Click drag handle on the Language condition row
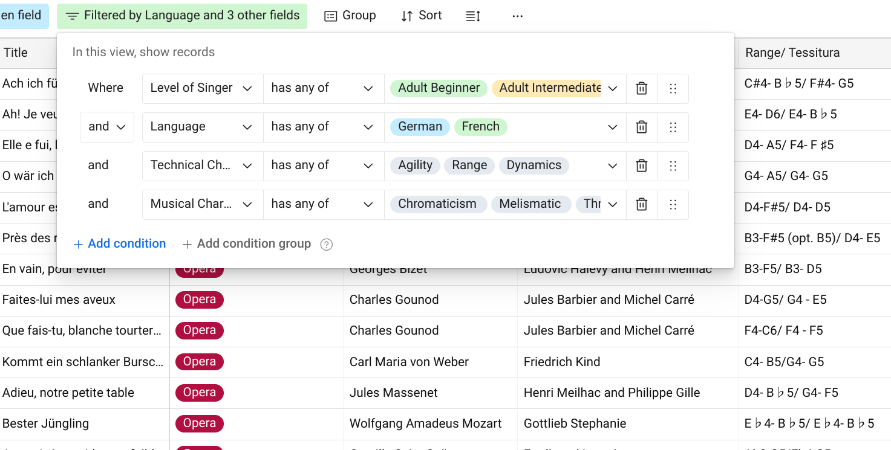 [x=673, y=127]
